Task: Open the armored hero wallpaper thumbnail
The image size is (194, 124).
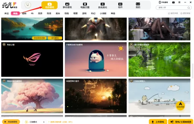Action: (96, 29)
